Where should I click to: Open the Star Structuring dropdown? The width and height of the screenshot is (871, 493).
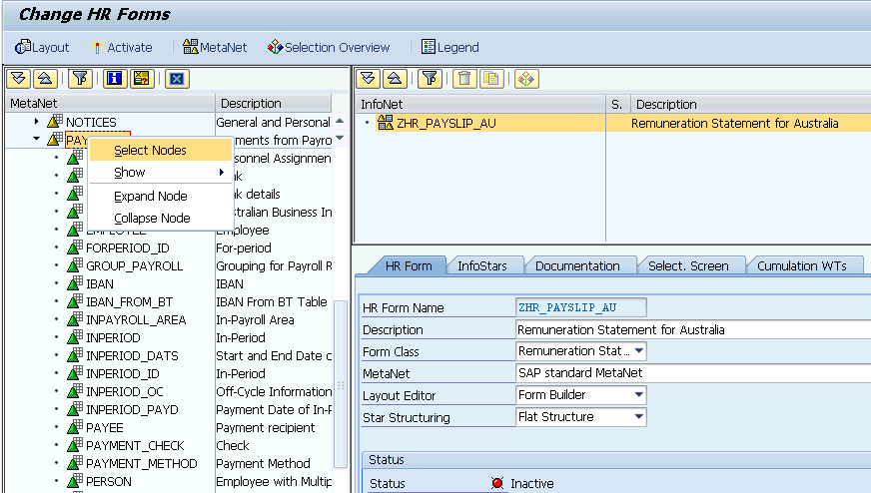(638, 417)
